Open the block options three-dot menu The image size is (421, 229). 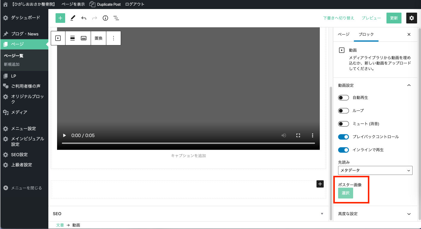point(114,38)
